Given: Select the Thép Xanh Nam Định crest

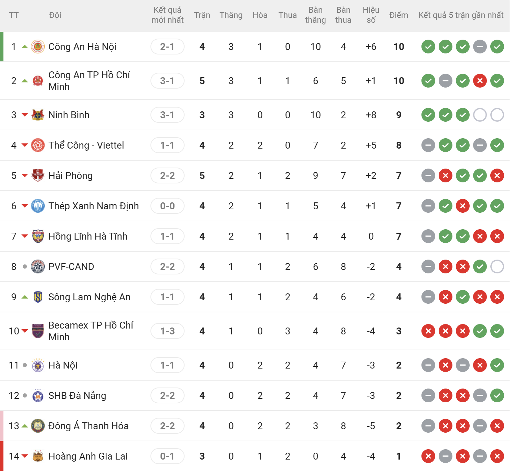Looking at the screenshot, I should pyautogui.click(x=38, y=206).
